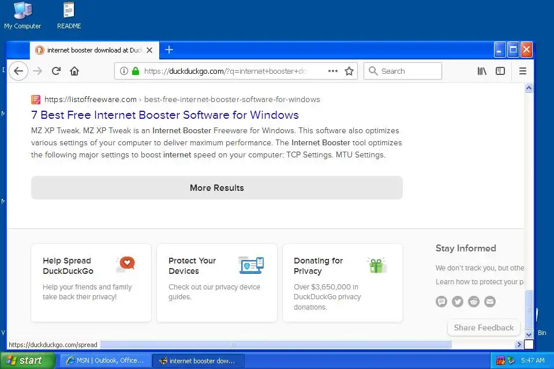Screen dimensions: 554x369
Task: Select the internet booster download tab
Action: click(x=94, y=50)
